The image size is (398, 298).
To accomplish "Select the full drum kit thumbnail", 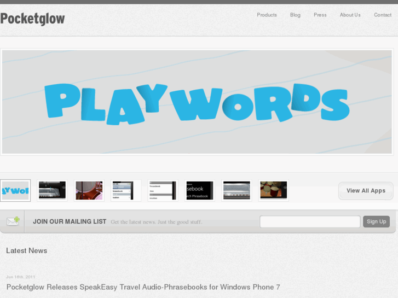I will click(274, 190).
